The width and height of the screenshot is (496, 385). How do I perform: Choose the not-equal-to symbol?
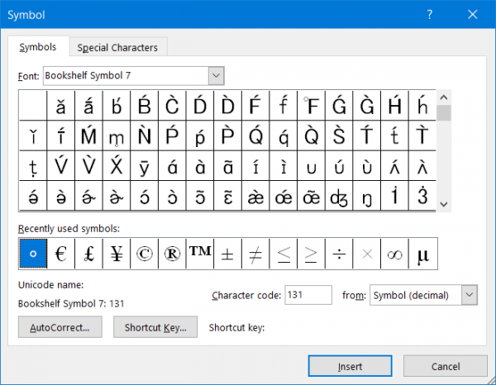tap(255, 254)
